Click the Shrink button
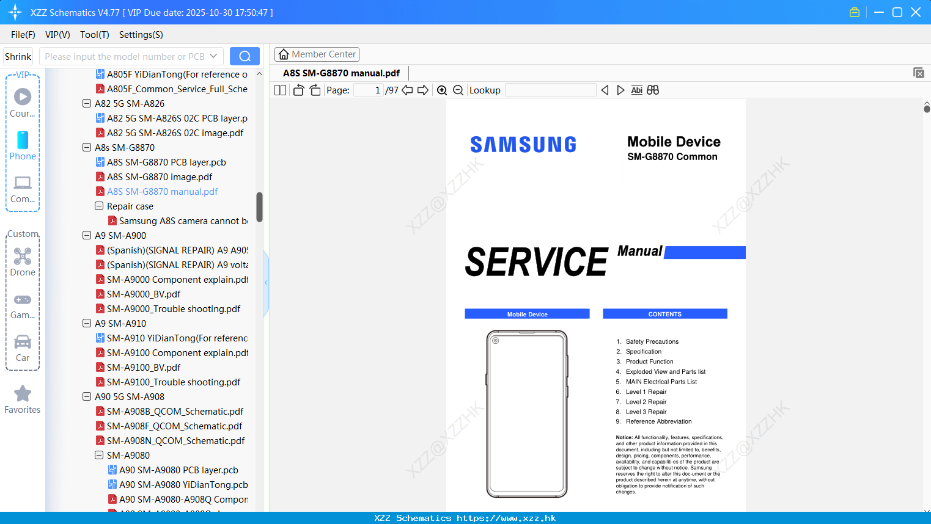 pos(18,56)
